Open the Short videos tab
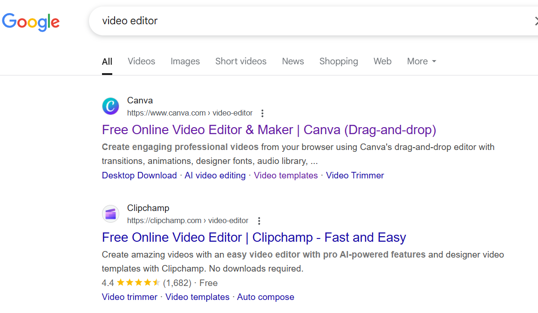This screenshot has height=313, width=538. pos(241,61)
